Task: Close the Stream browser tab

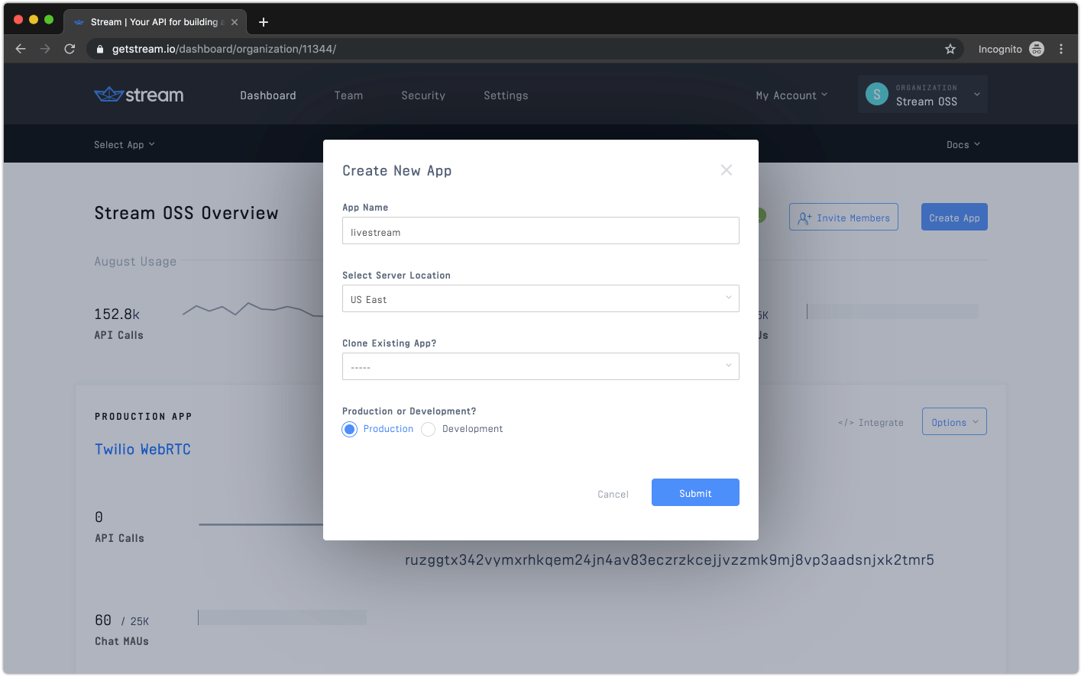Action: (x=235, y=22)
